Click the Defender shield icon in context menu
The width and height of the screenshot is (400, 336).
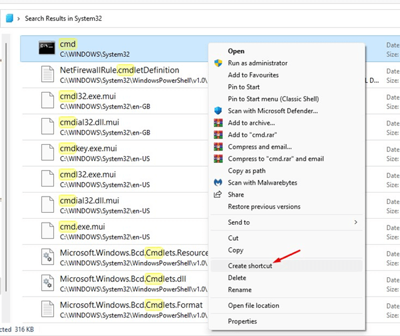pyautogui.click(x=218, y=111)
